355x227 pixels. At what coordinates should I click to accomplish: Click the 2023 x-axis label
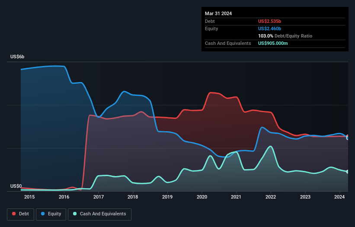[x=305, y=197]
